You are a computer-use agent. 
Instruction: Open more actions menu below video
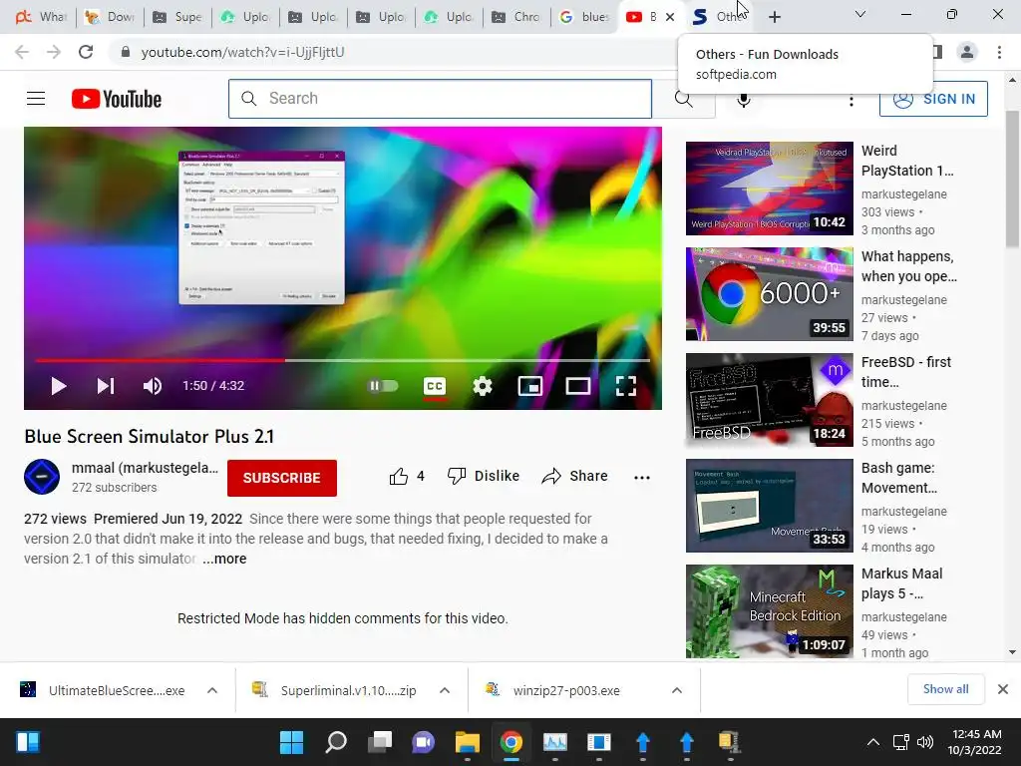642,478
